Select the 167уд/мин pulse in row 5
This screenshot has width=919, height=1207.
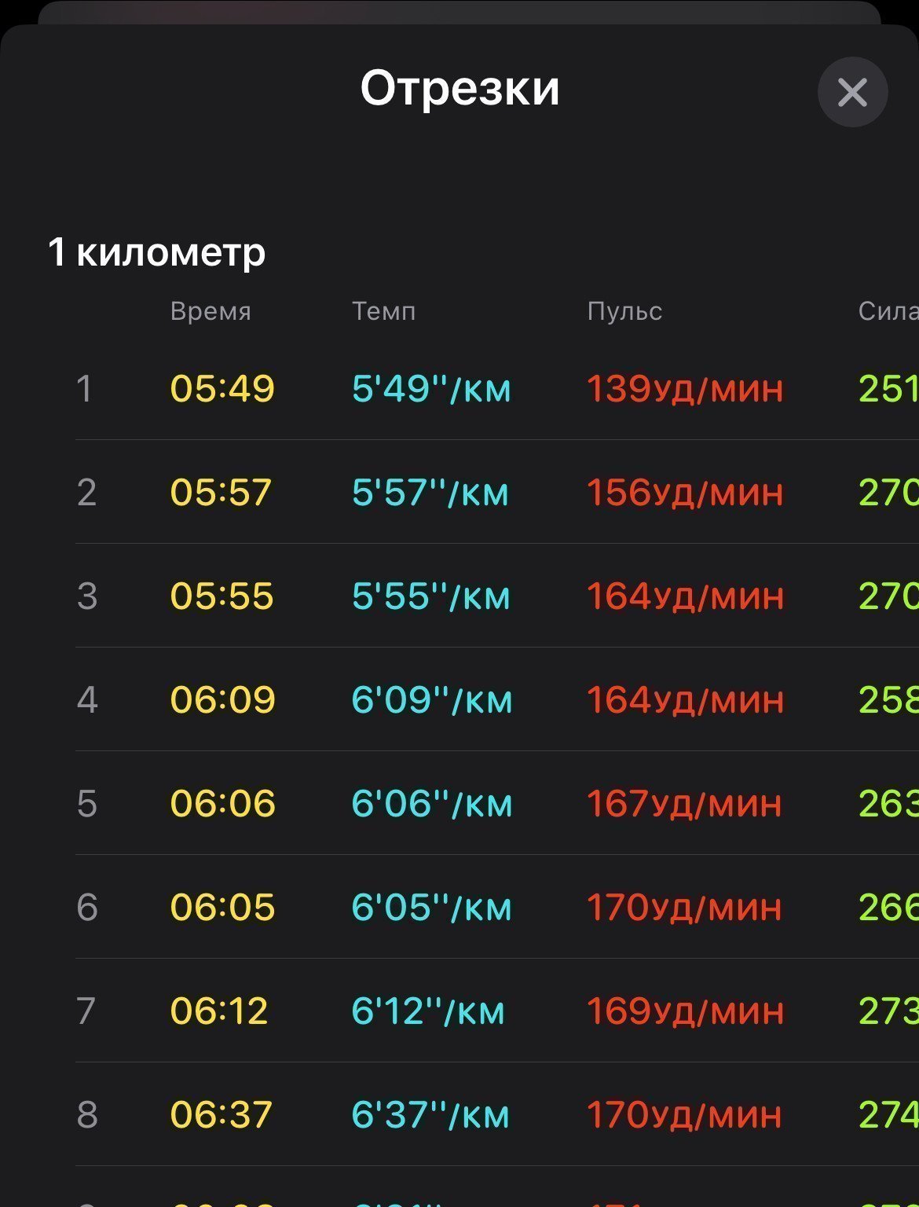click(x=684, y=803)
